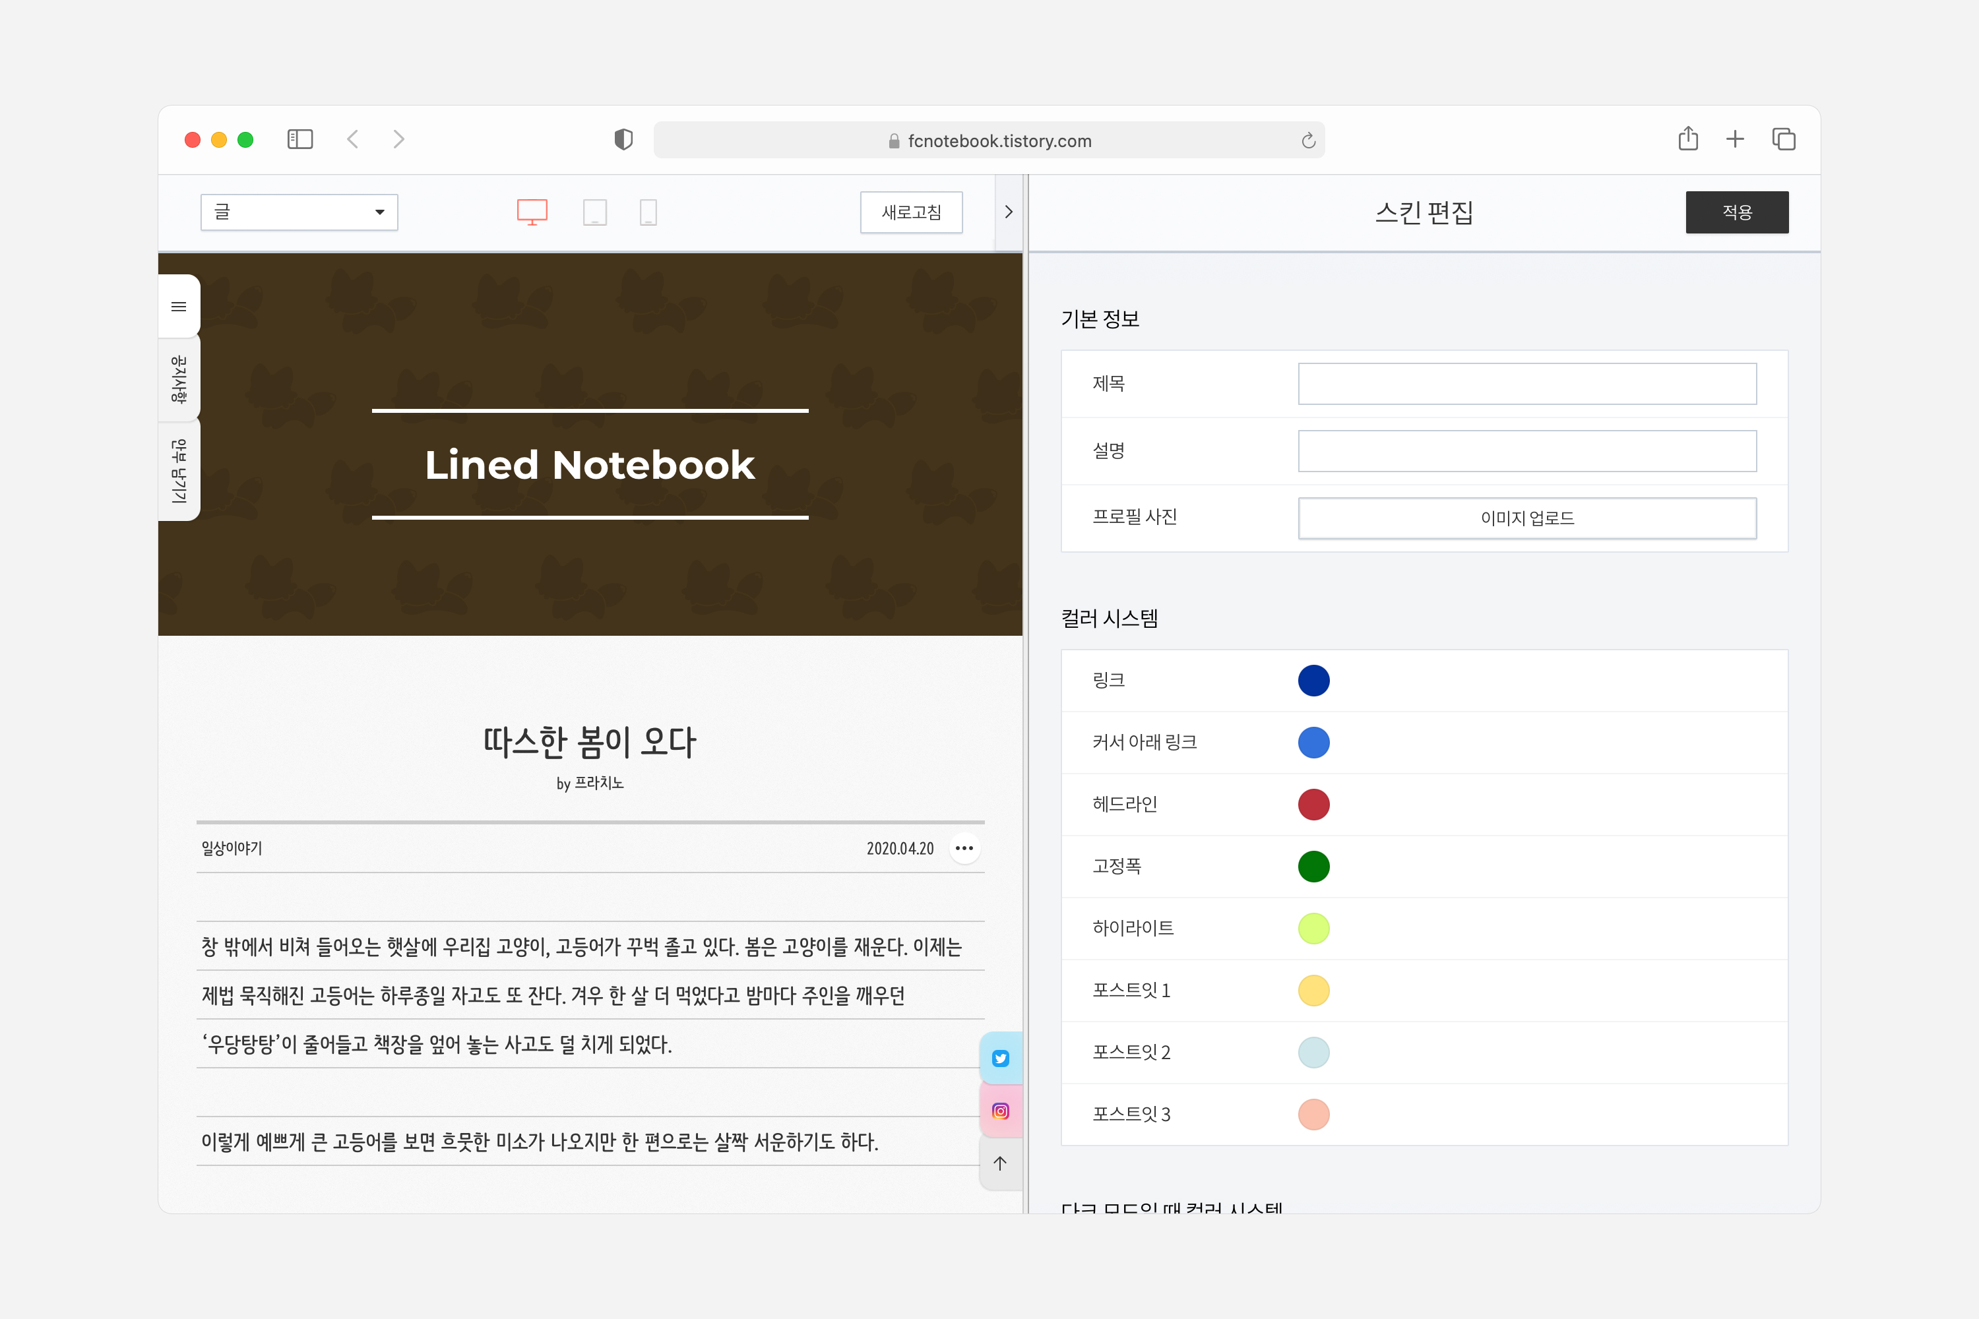Apply skin changes with 적용 button

coord(1737,212)
